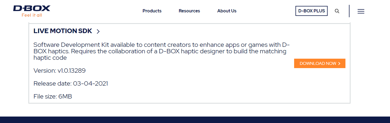
Task: Click the Software Development Kit description paragraph
Action: tap(162, 51)
